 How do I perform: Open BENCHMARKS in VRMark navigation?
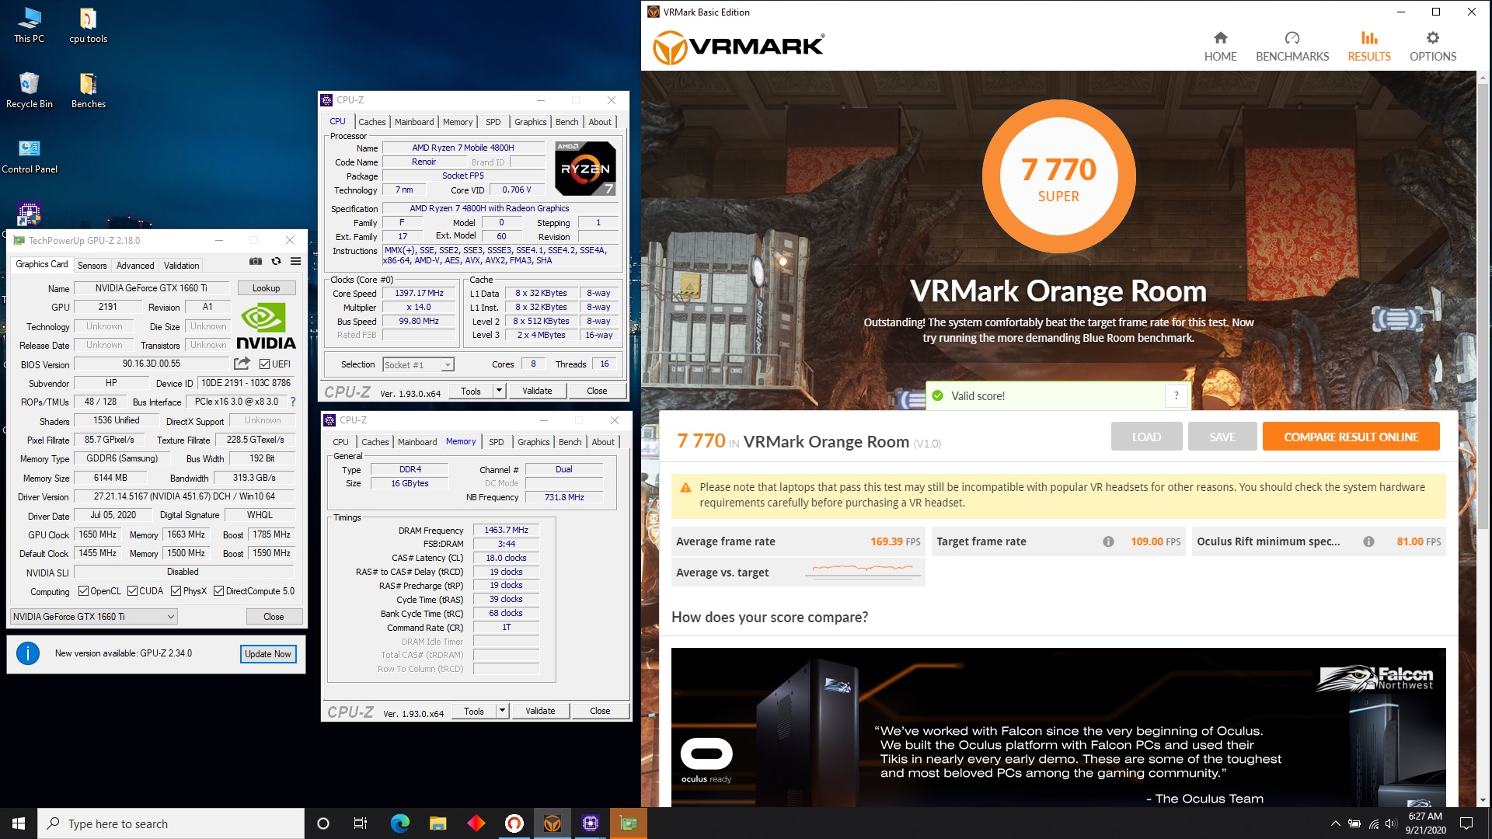tap(1292, 47)
